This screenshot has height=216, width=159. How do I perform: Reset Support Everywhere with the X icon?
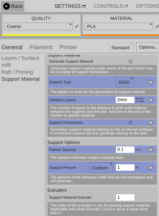151,123
